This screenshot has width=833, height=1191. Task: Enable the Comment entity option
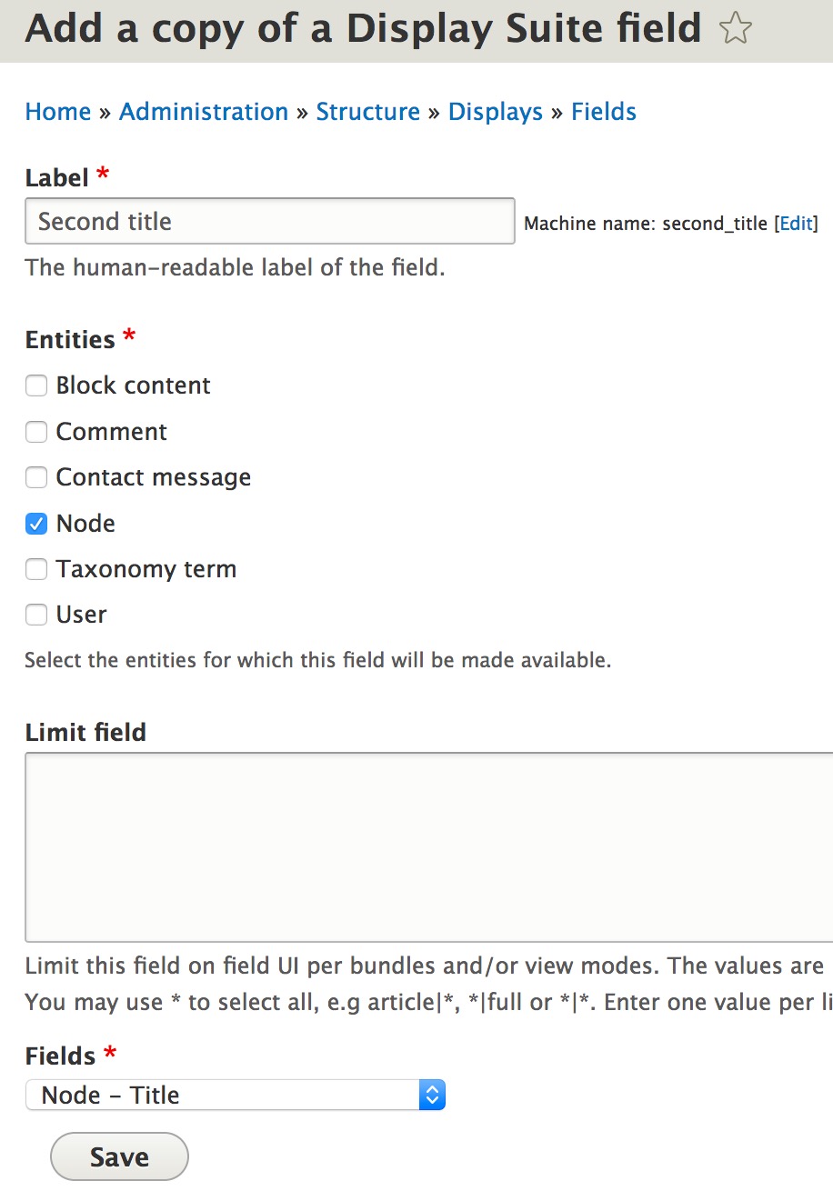[x=35, y=432]
